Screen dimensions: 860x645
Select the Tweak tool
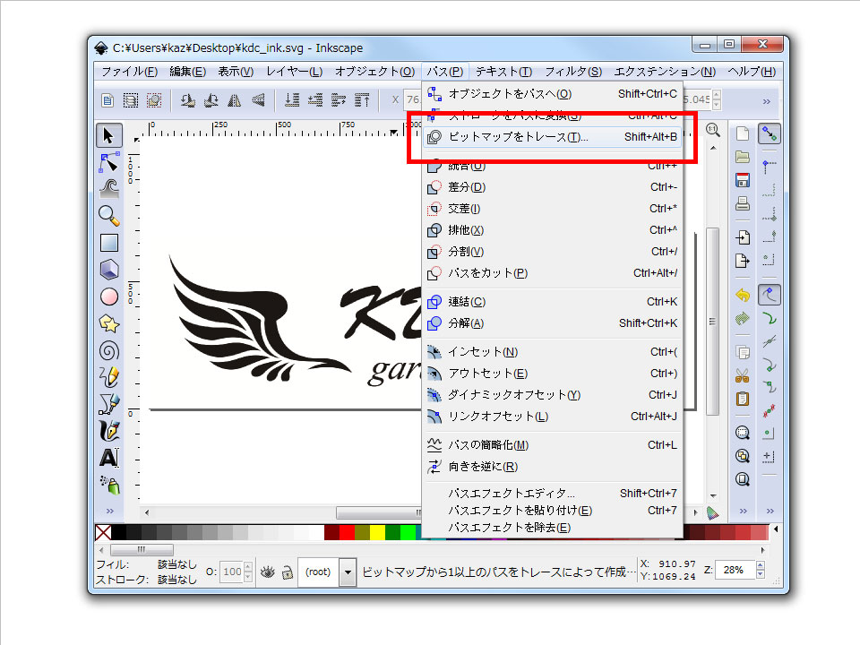pos(108,189)
